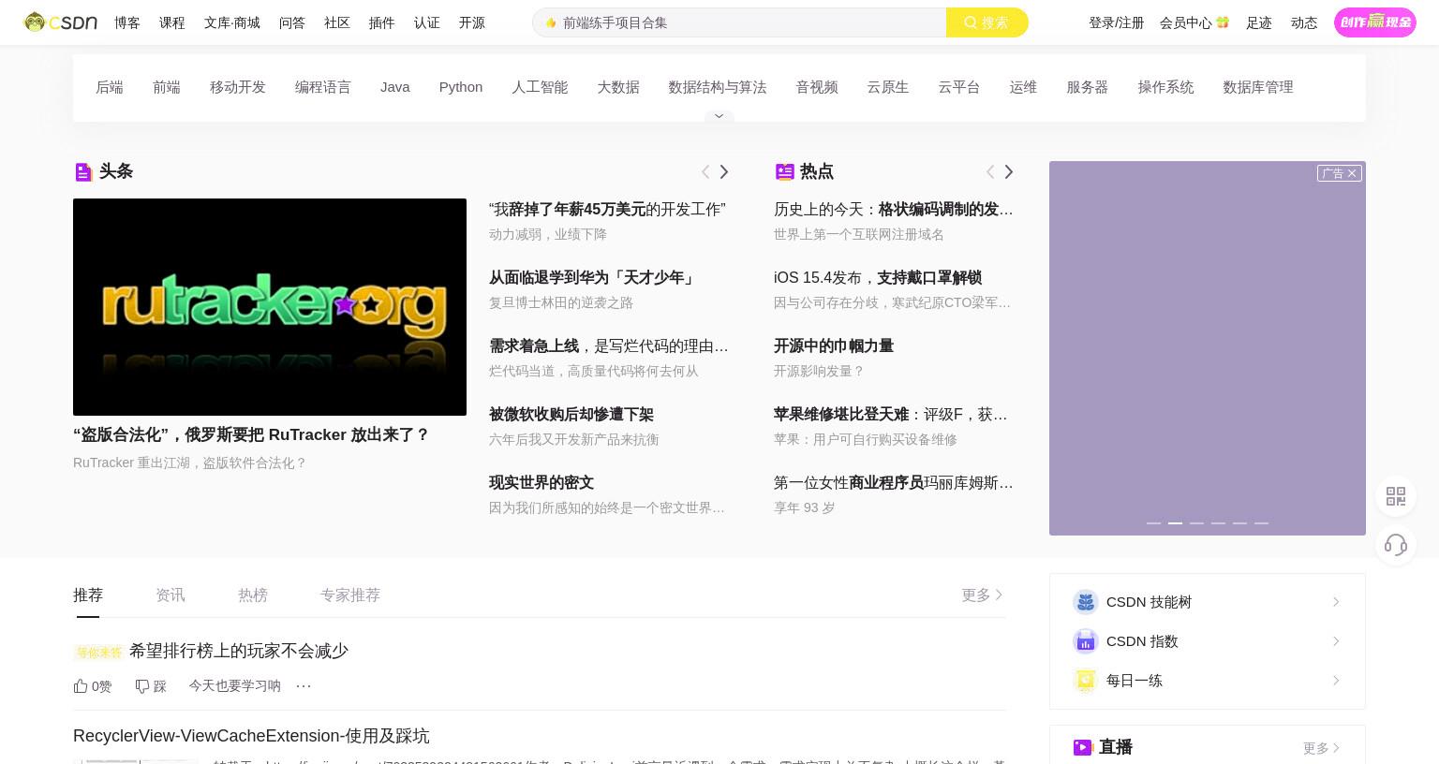The height and width of the screenshot is (764, 1439).
Task: Open 社区 in top navigation
Action: (x=337, y=22)
